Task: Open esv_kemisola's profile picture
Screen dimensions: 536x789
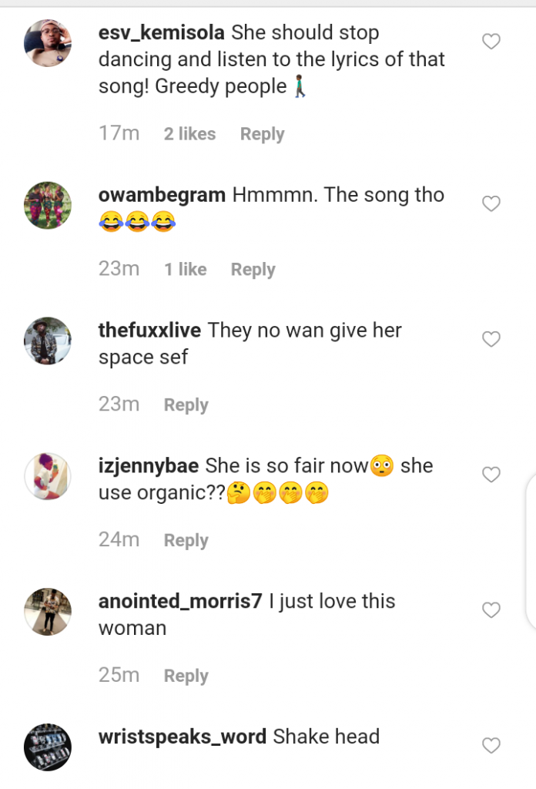Action: coord(48,43)
